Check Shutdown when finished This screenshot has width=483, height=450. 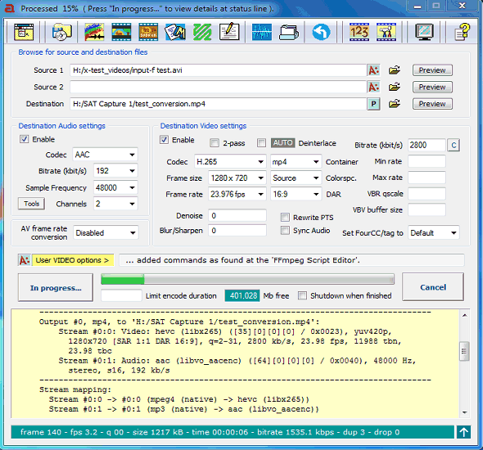pyautogui.click(x=302, y=296)
